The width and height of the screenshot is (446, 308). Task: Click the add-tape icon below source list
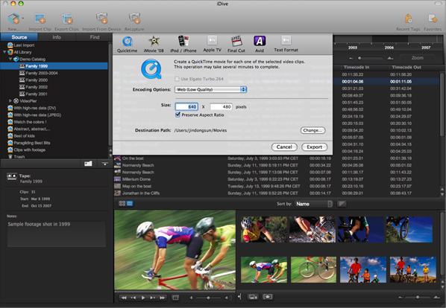point(88,164)
